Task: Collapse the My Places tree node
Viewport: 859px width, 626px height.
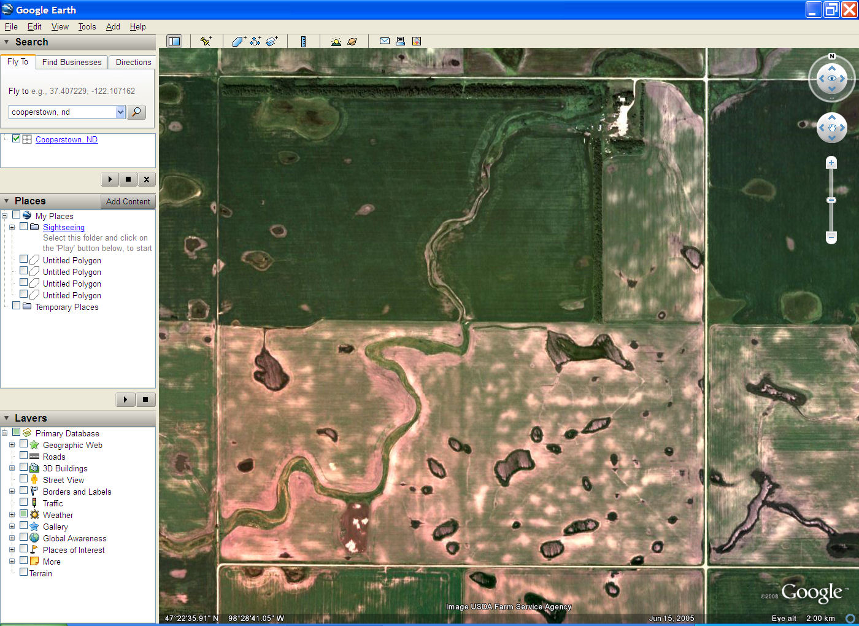Action: tap(4, 216)
